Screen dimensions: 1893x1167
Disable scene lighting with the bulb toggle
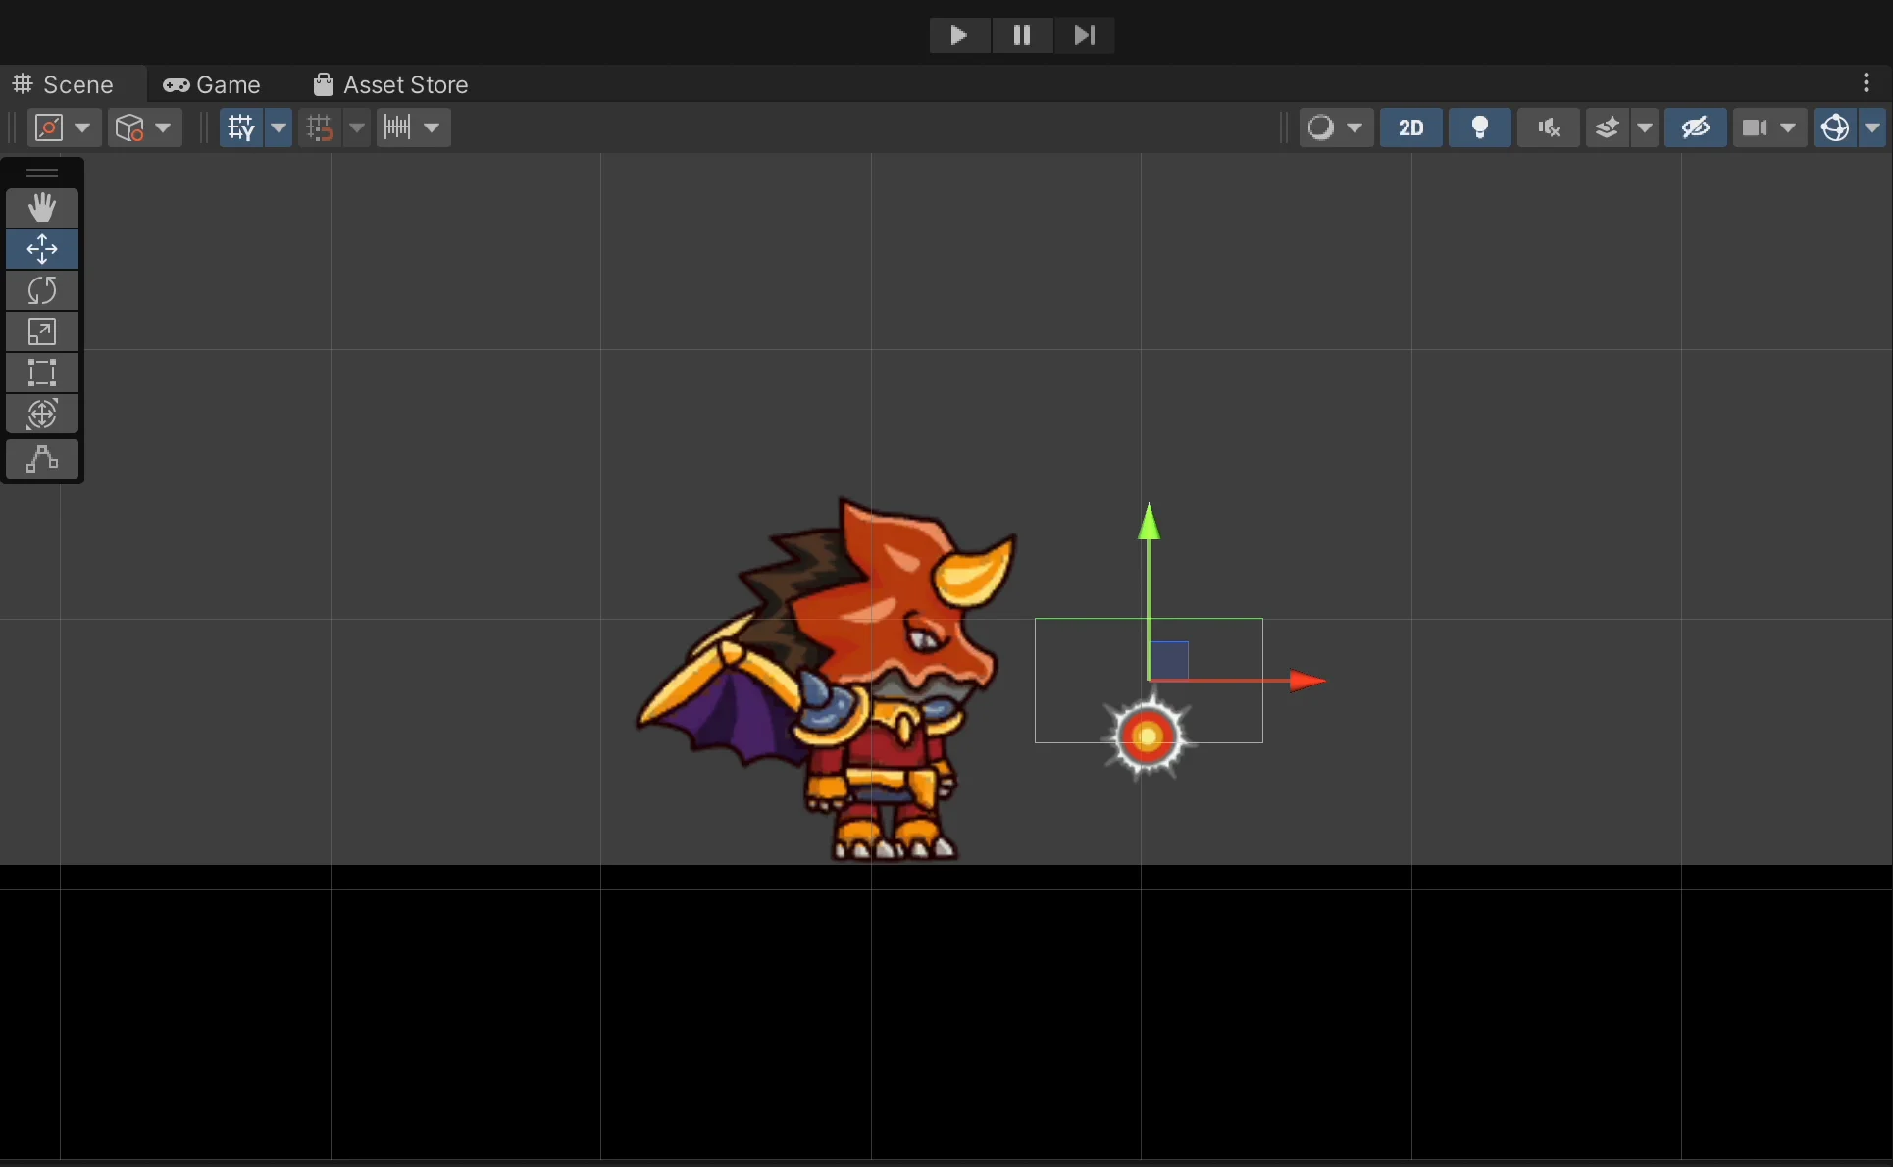click(1479, 127)
